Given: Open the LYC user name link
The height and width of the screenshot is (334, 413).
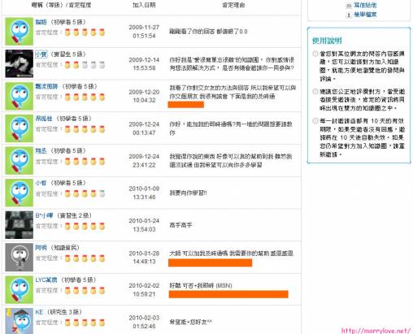Looking at the screenshot, I should tap(46, 280).
